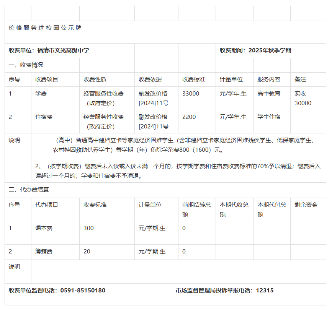Click the 收费项目 column header
The height and width of the screenshot is (310, 332).
tap(47, 80)
